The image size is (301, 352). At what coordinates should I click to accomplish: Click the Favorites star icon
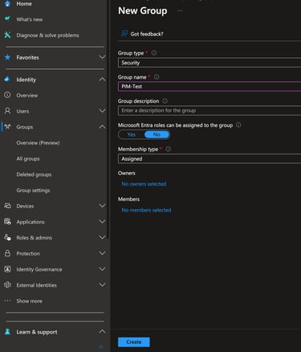[x=7, y=57]
